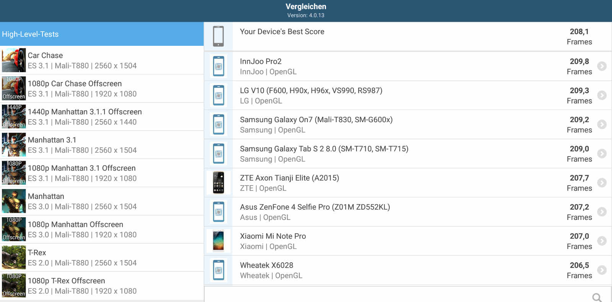Select 1080p Manhattan Offscreen test name
This screenshot has width=612, height=302.
coord(75,224)
